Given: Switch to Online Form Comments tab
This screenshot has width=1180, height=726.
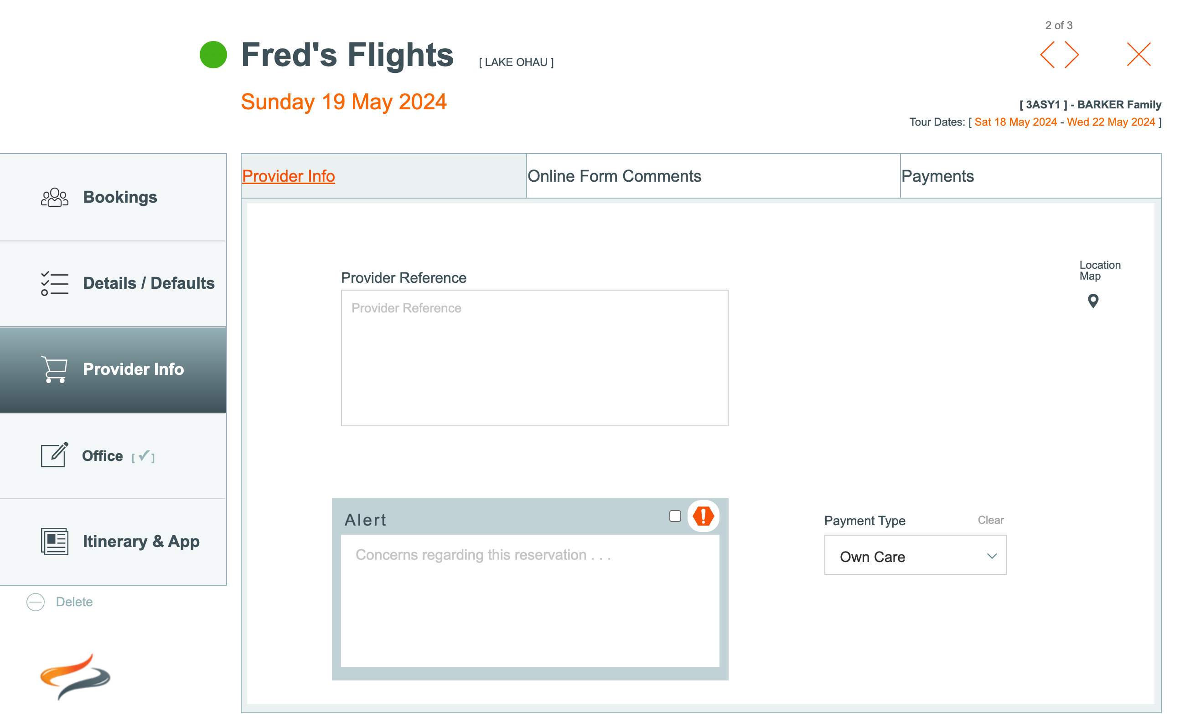Looking at the screenshot, I should pyautogui.click(x=614, y=176).
